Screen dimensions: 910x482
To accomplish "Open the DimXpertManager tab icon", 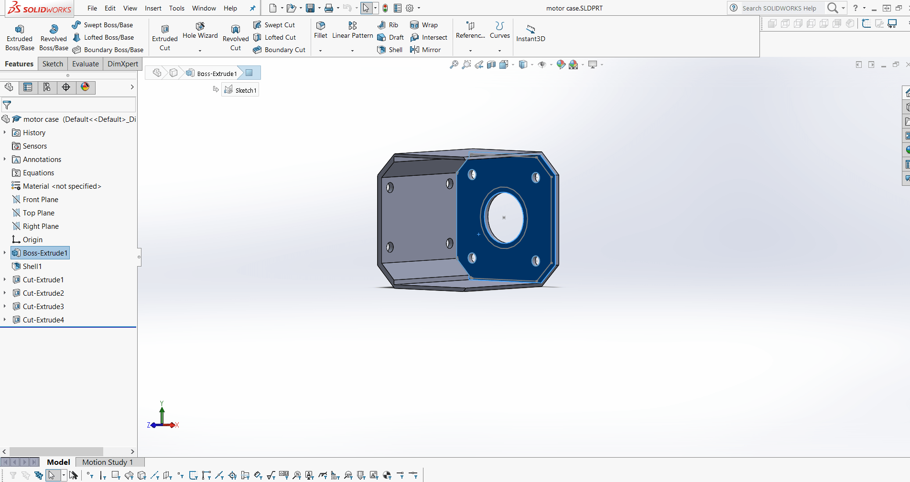I will (66, 87).
